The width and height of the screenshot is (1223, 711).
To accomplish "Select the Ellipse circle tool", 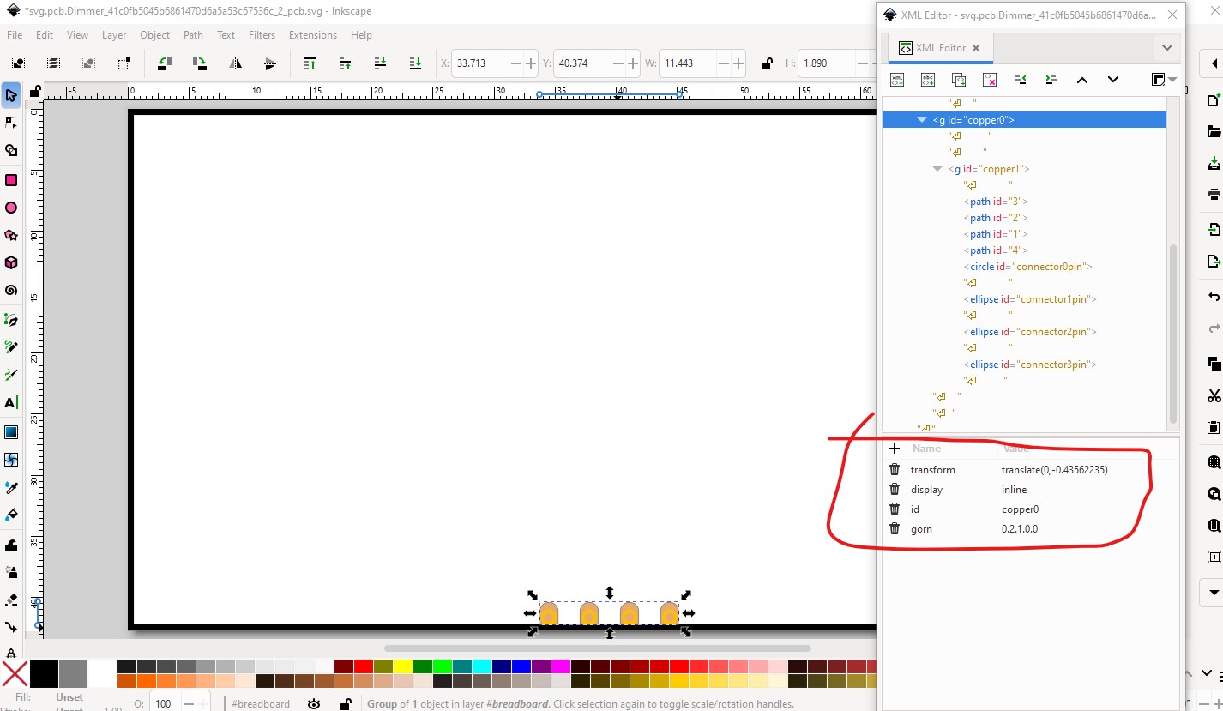I will pyautogui.click(x=11, y=208).
